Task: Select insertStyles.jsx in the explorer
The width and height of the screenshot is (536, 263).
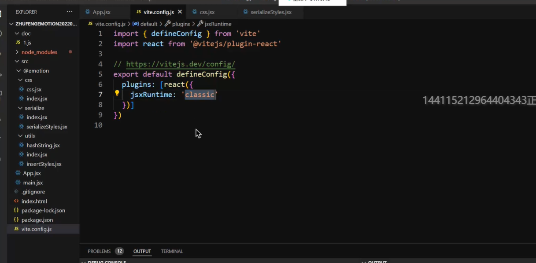Action: point(44,164)
